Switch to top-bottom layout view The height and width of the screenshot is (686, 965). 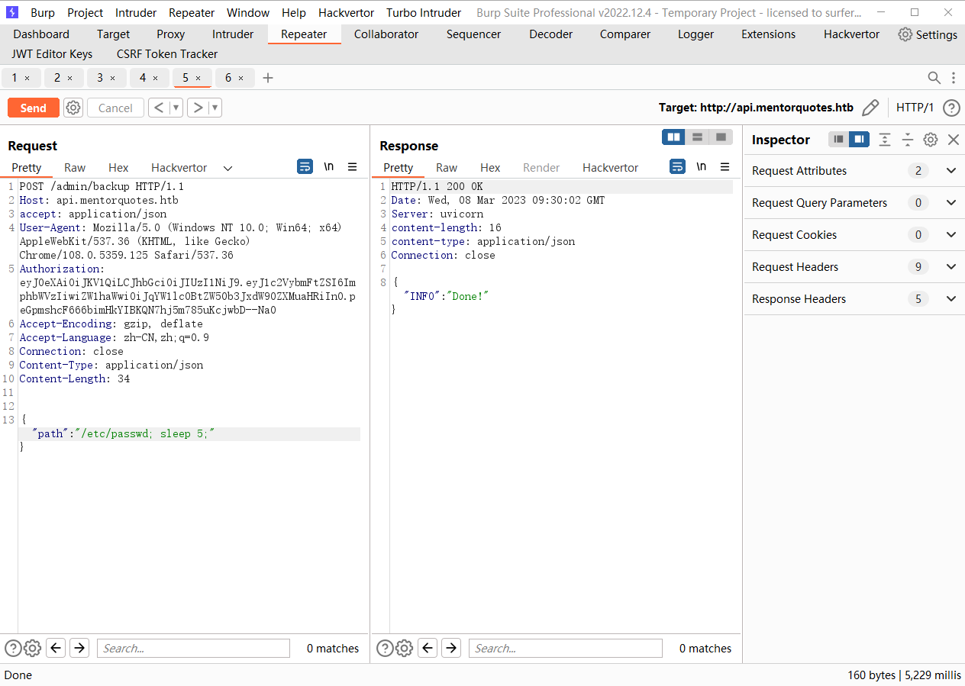(x=697, y=137)
